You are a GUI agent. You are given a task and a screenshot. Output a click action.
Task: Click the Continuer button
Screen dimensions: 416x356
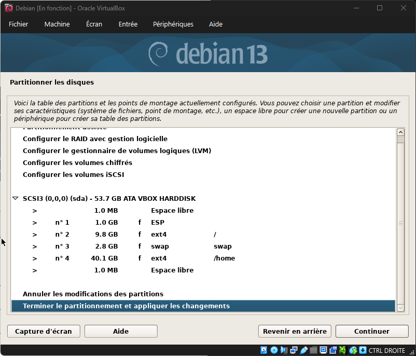[x=371, y=331]
